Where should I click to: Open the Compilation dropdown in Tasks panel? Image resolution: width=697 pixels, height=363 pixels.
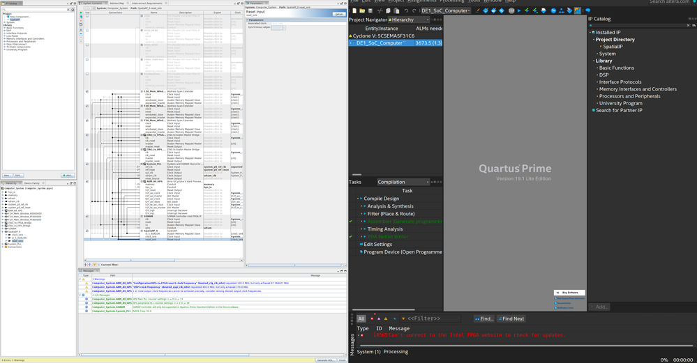[x=403, y=182]
